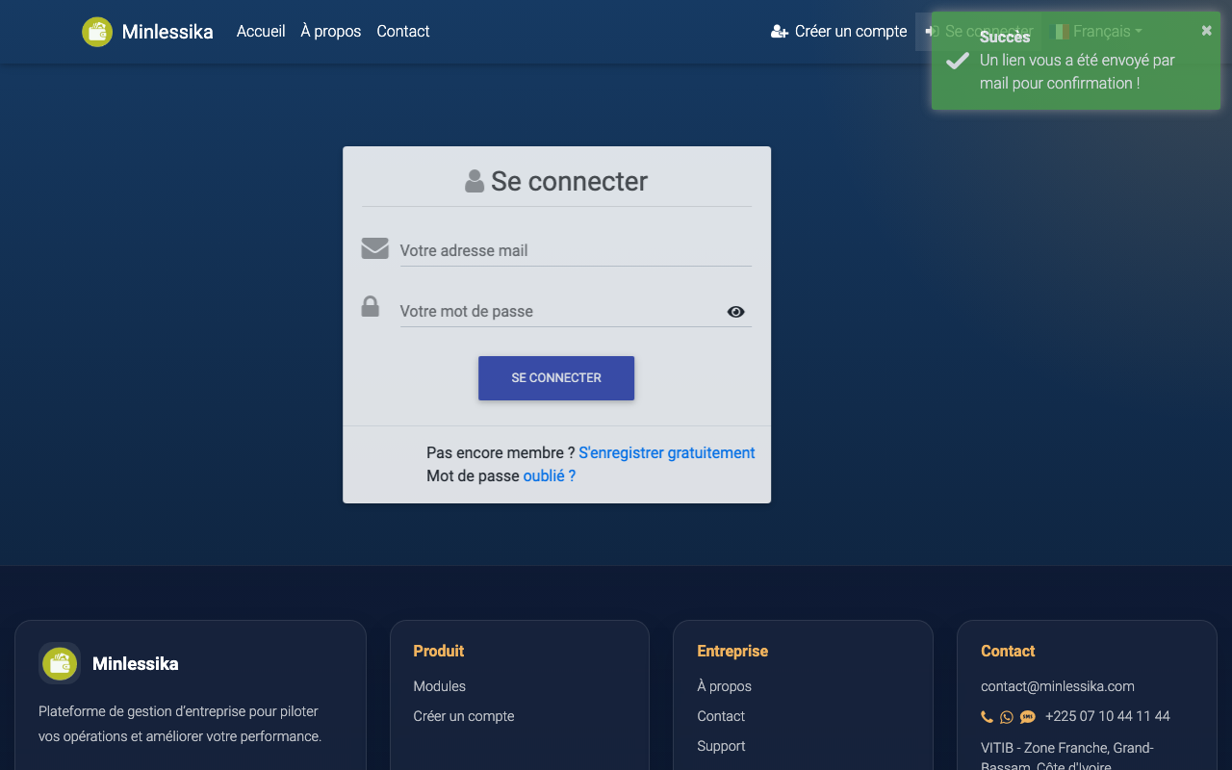Open Contact in top navigation

pyautogui.click(x=403, y=32)
